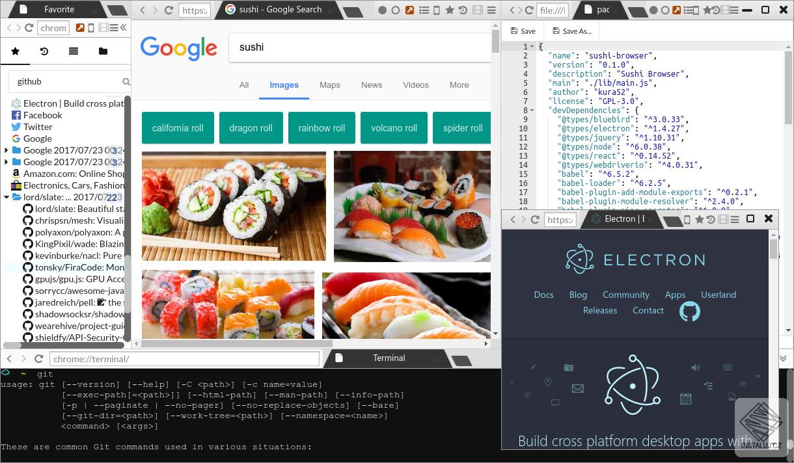The width and height of the screenshot is (794, 463).
Task: Fold line 1 in the JSON editor
Action: coord(532,47)
